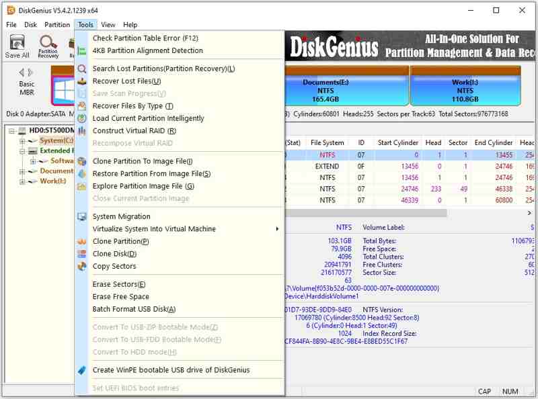Select System(C:) in the sidebar tree
This screenshot has width=538, height=399.
(x=54, y=140)
